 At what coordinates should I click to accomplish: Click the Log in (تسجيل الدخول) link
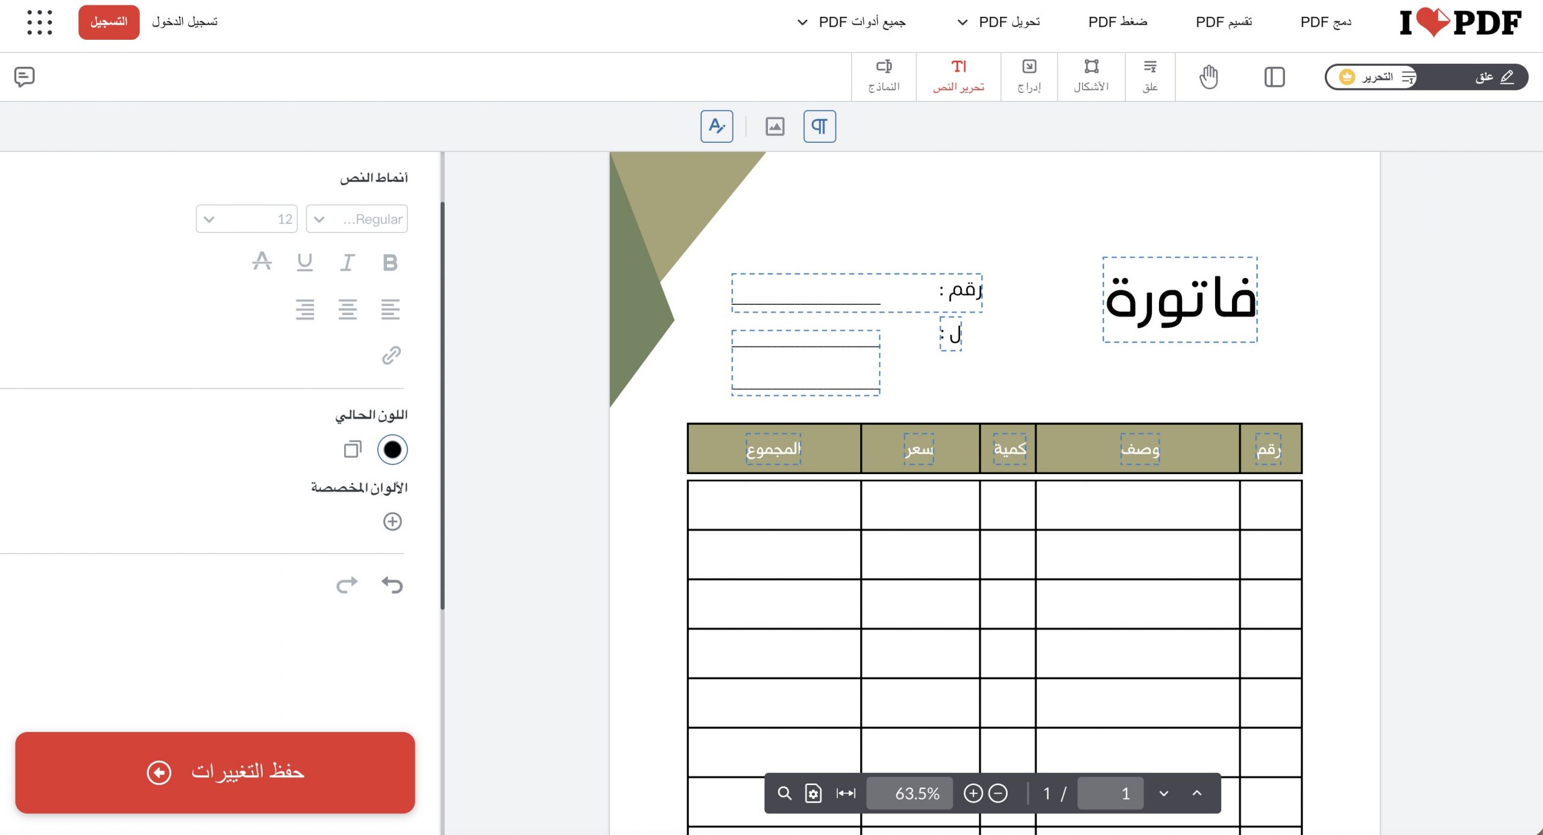(x=184, y=22)
